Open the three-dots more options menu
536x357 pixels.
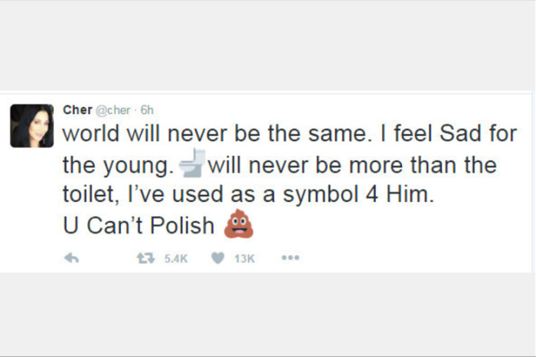[x=289, y=258]
